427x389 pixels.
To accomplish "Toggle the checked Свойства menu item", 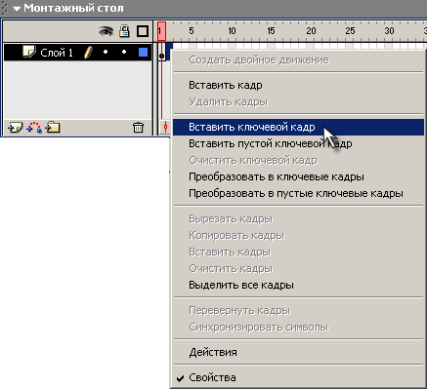I will pyautogui.click(x=298, y=377).
